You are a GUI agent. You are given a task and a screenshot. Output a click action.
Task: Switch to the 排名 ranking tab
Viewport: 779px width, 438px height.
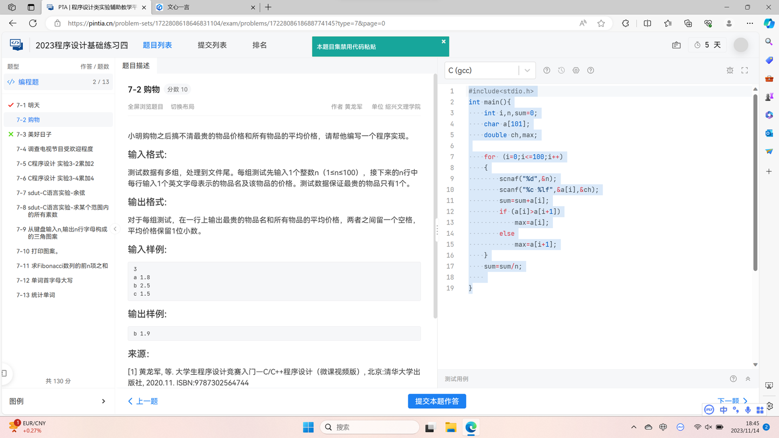(259, 45)
